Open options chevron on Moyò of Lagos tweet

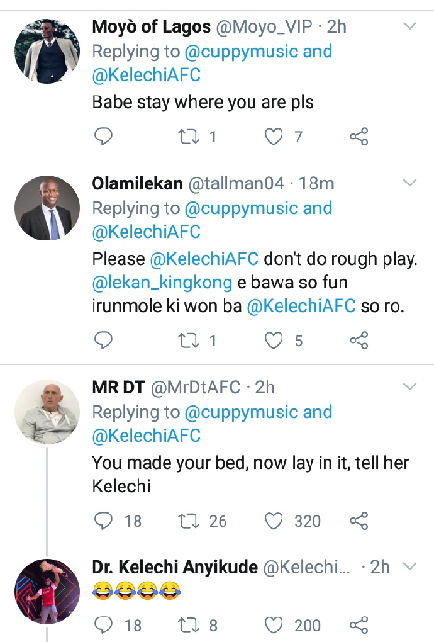tap(409, 26)
